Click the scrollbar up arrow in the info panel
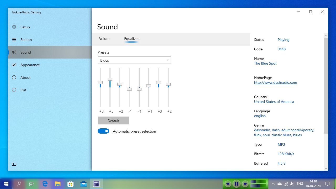The height and width of the screenshot is (189, 336). pos(326,36)
